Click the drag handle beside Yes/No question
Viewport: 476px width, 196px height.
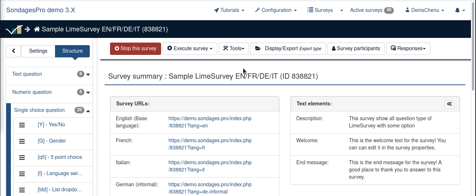click(22, 125)
